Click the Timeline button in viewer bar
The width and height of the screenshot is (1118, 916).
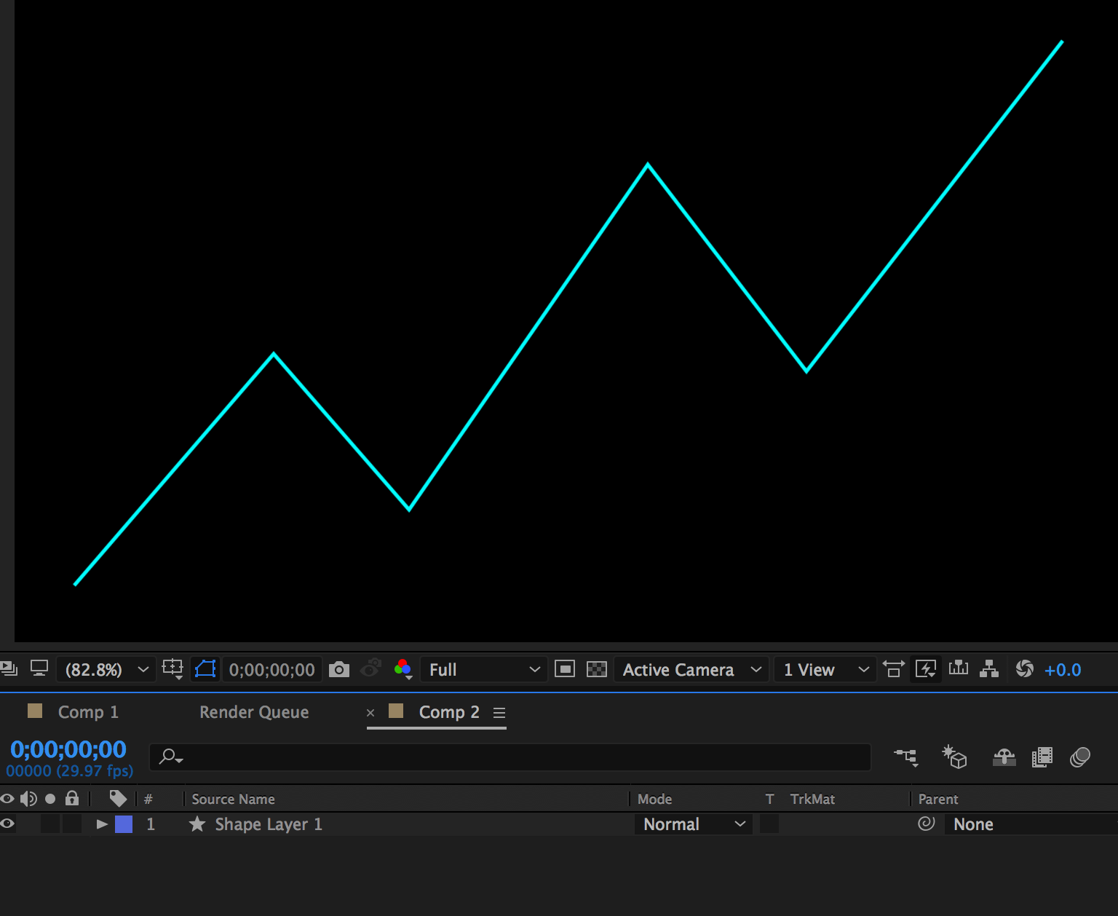click(x=959, y=668)
